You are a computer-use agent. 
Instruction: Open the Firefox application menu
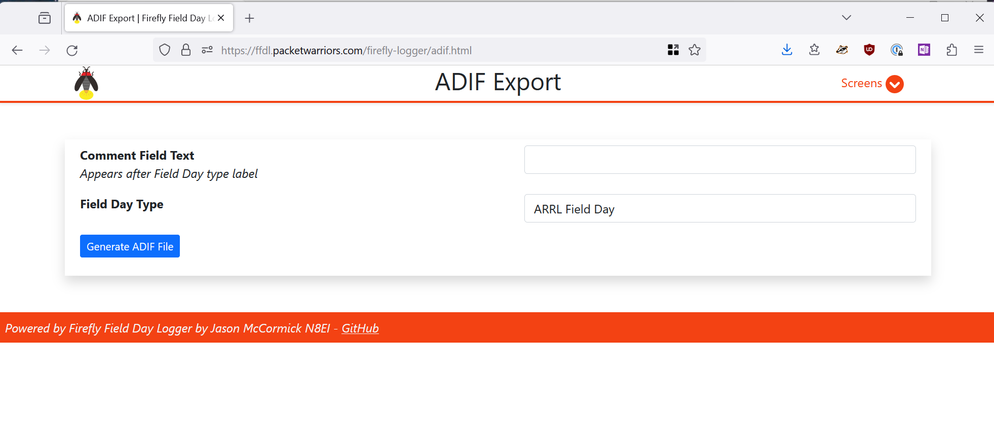click(x=979, y=50)
